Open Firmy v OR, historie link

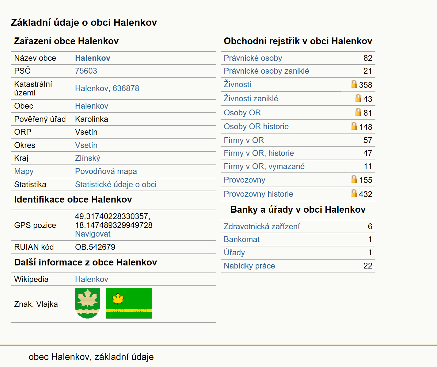[x=259, y=153]
